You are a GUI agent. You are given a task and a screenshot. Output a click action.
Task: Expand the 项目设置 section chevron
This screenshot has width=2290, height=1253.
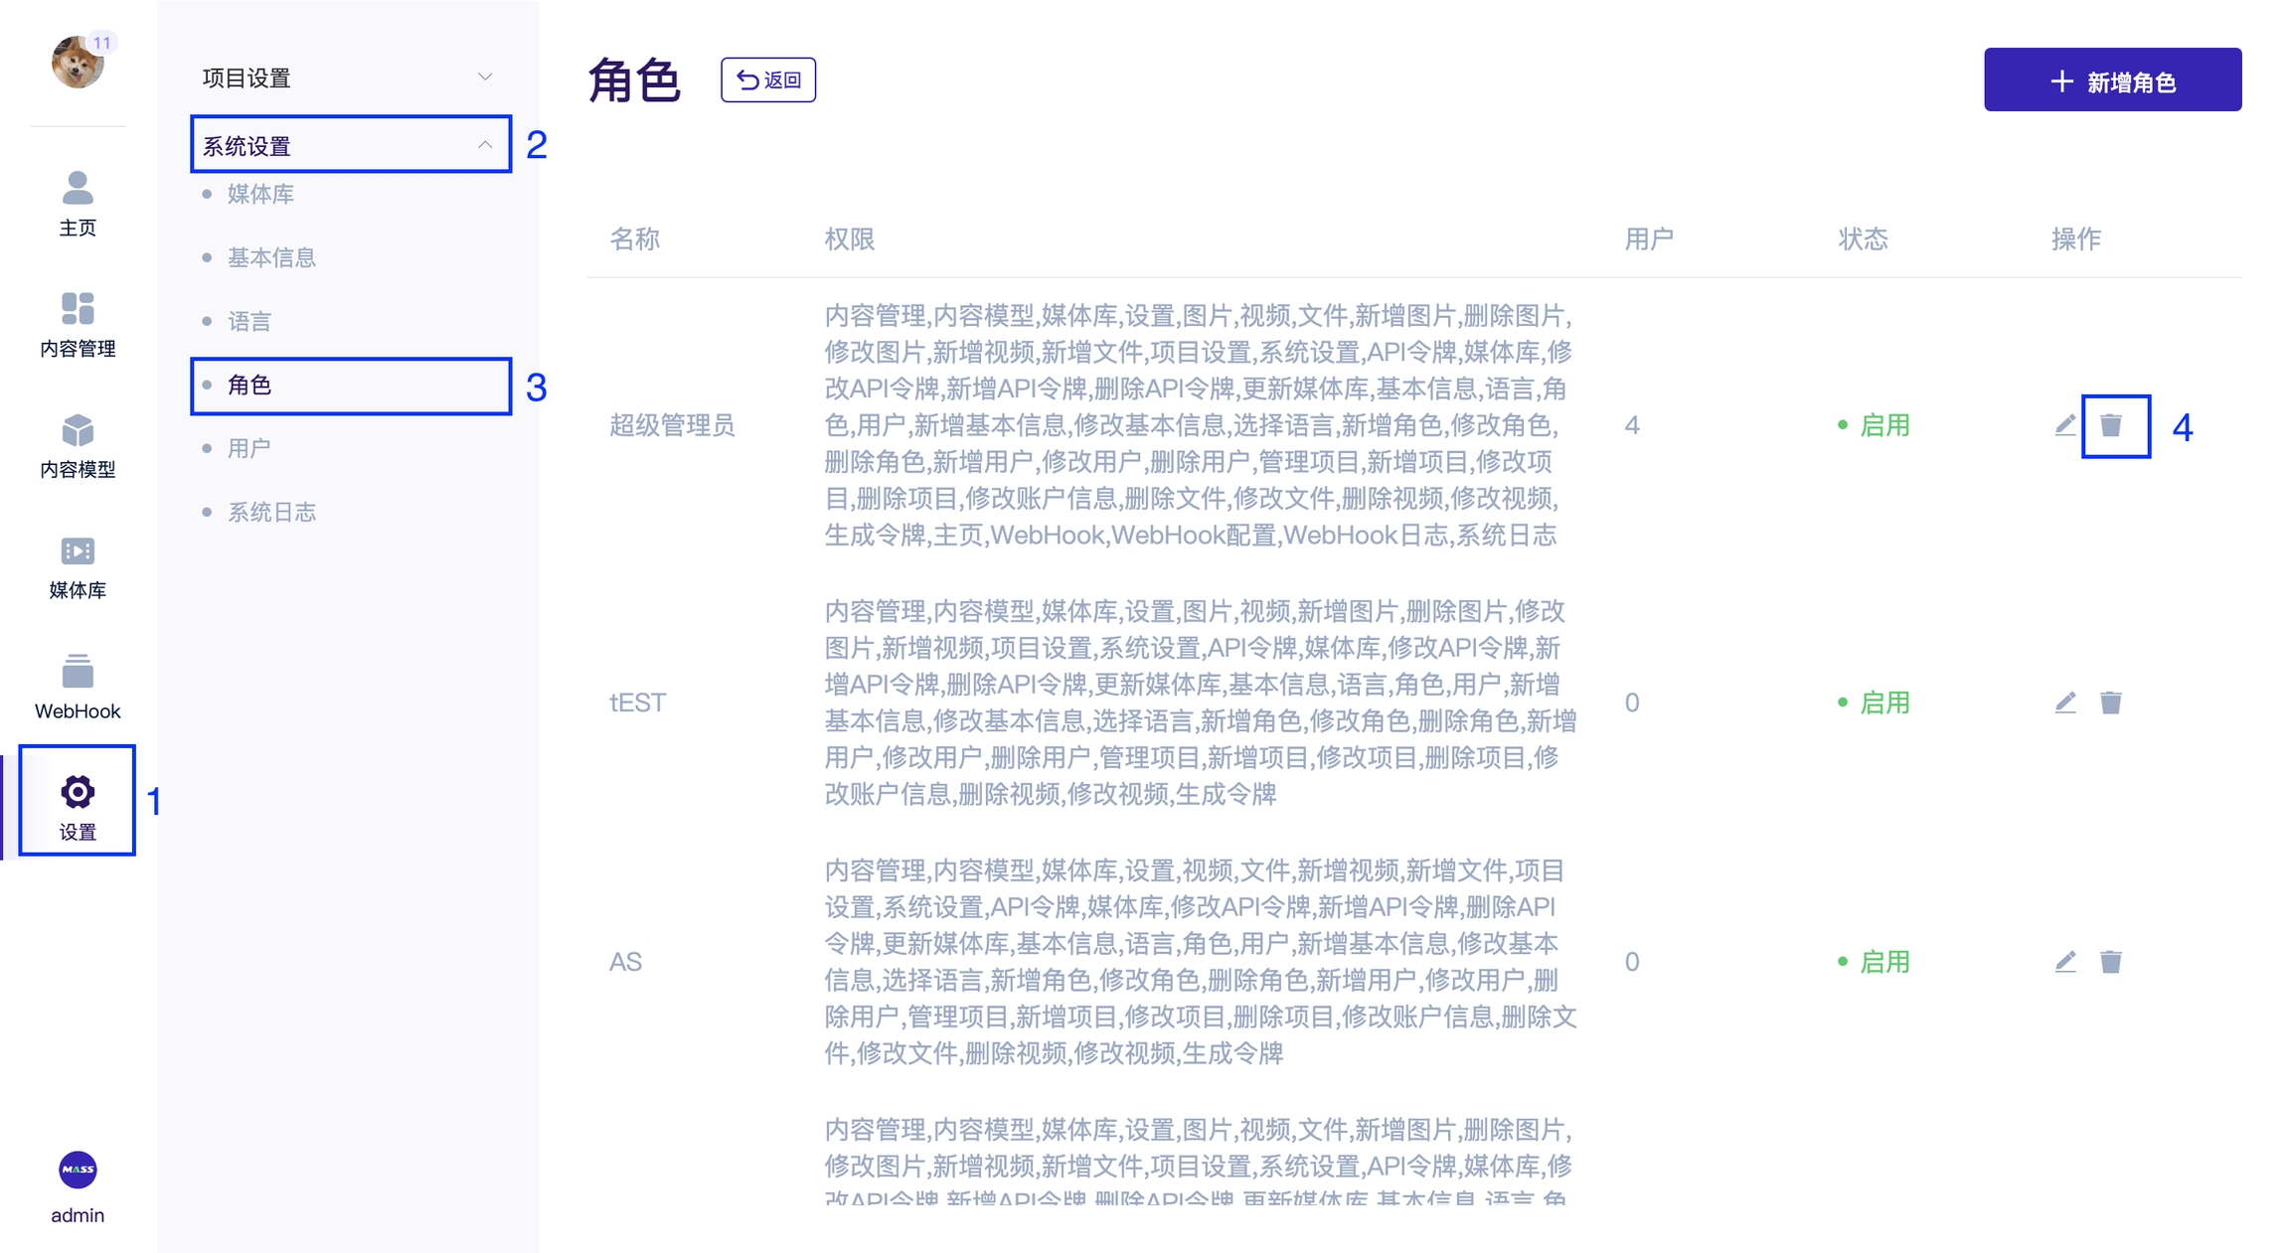point(485,78)
